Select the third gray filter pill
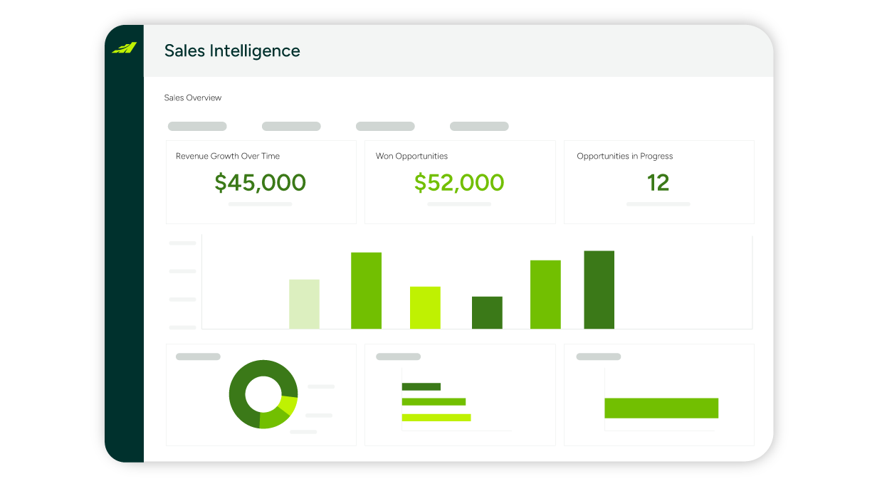This screenshot has width=887, height=491. (x=385, y=127)
